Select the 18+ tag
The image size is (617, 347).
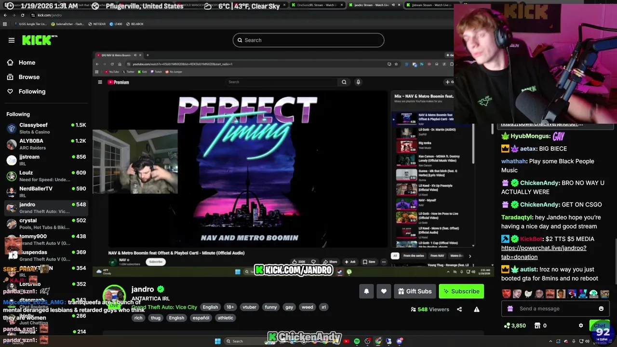230,307
